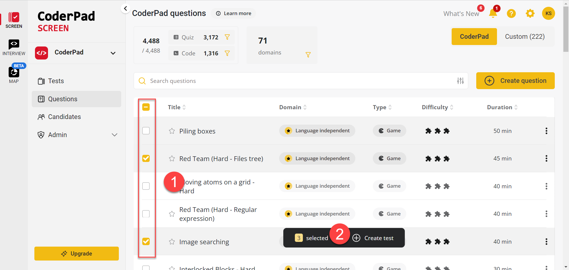Check the Piling boxes checkbox
The image size is (569, 270).
[146, 131]
